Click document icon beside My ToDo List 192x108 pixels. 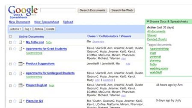coord(20,42)
